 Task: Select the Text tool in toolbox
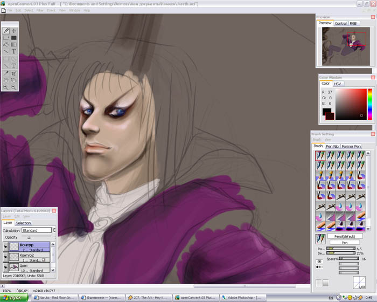pyautogui.click(x=13, y=51)
